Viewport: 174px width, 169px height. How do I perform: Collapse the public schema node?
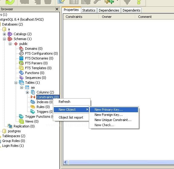coord(10,44)
